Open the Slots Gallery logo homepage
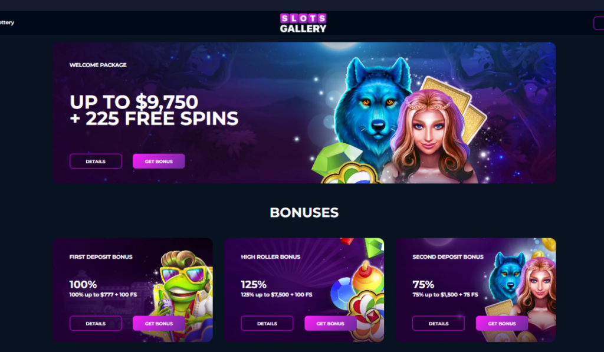 tap(303, 23)
